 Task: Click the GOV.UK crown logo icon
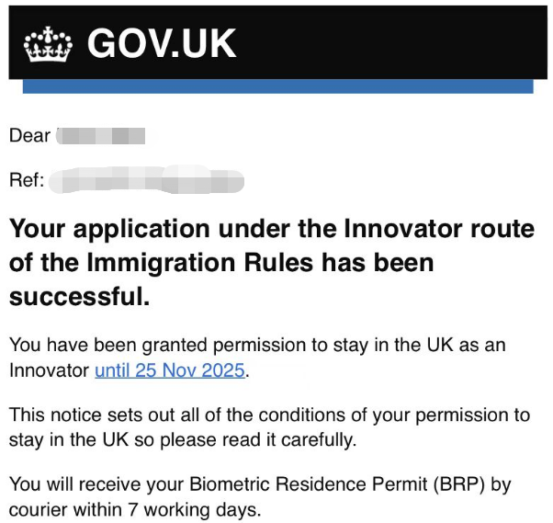click(x=48, y=44)
